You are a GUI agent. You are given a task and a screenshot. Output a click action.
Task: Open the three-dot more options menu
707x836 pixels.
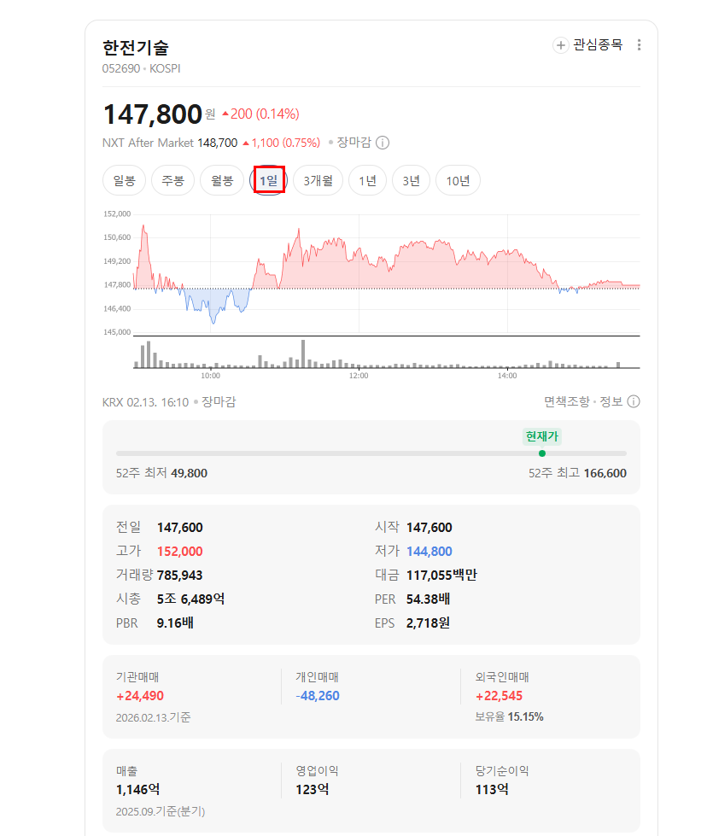pyautogui.click(x=639, y=45)
